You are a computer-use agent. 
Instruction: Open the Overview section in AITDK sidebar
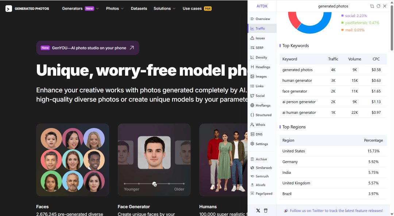point(262,19)
